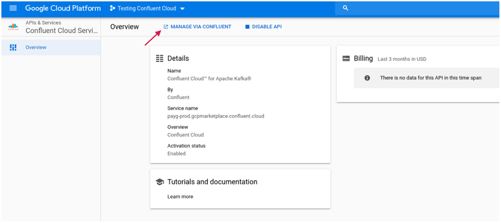Click the Google Cloud Platform logo text
Image resolution: width=501 pixels, height=223 pixels.
[x=63, y=8]
